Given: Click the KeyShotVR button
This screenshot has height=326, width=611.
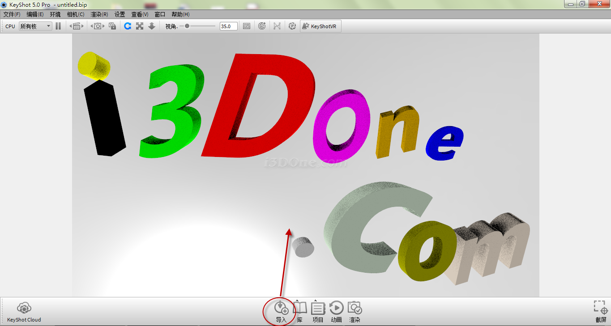Looking at the screenshot, I should click(320, 26).
